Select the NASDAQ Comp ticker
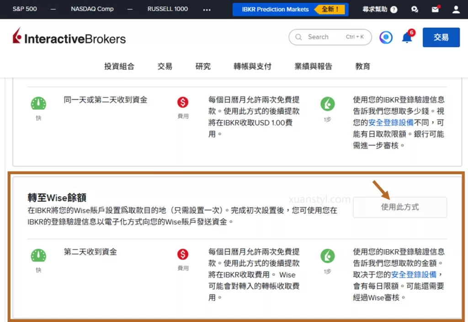The image size is (468, 322). click(x=92, y=9)
